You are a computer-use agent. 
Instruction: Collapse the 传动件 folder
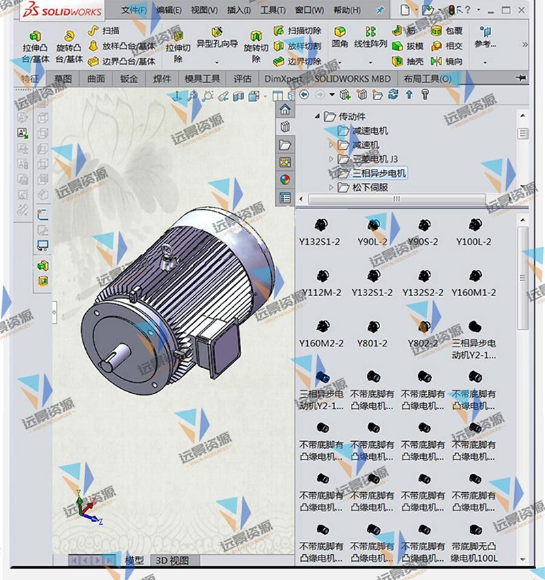click(x=317, y=116)
